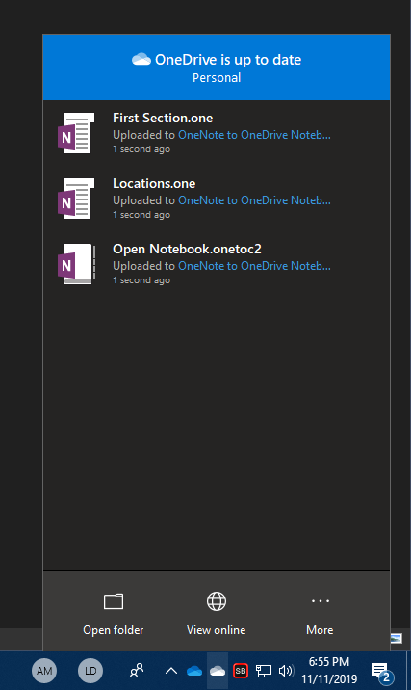Click the Personal account label
The width and height of the screenshot is (411, 690).
[217, 78]
